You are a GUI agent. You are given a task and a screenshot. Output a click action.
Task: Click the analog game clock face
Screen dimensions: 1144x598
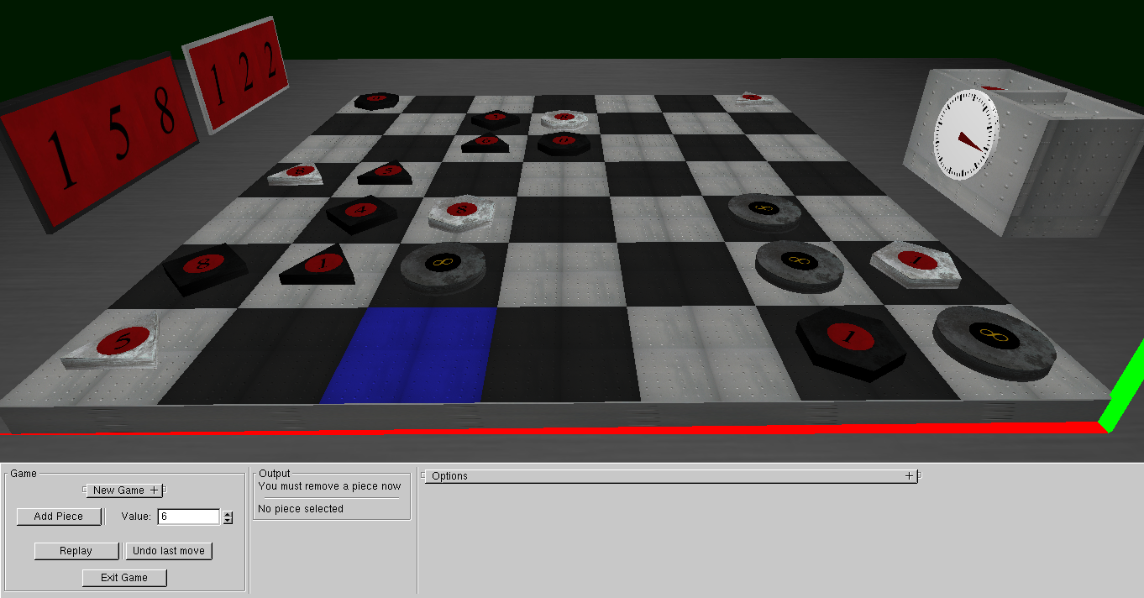966,136
